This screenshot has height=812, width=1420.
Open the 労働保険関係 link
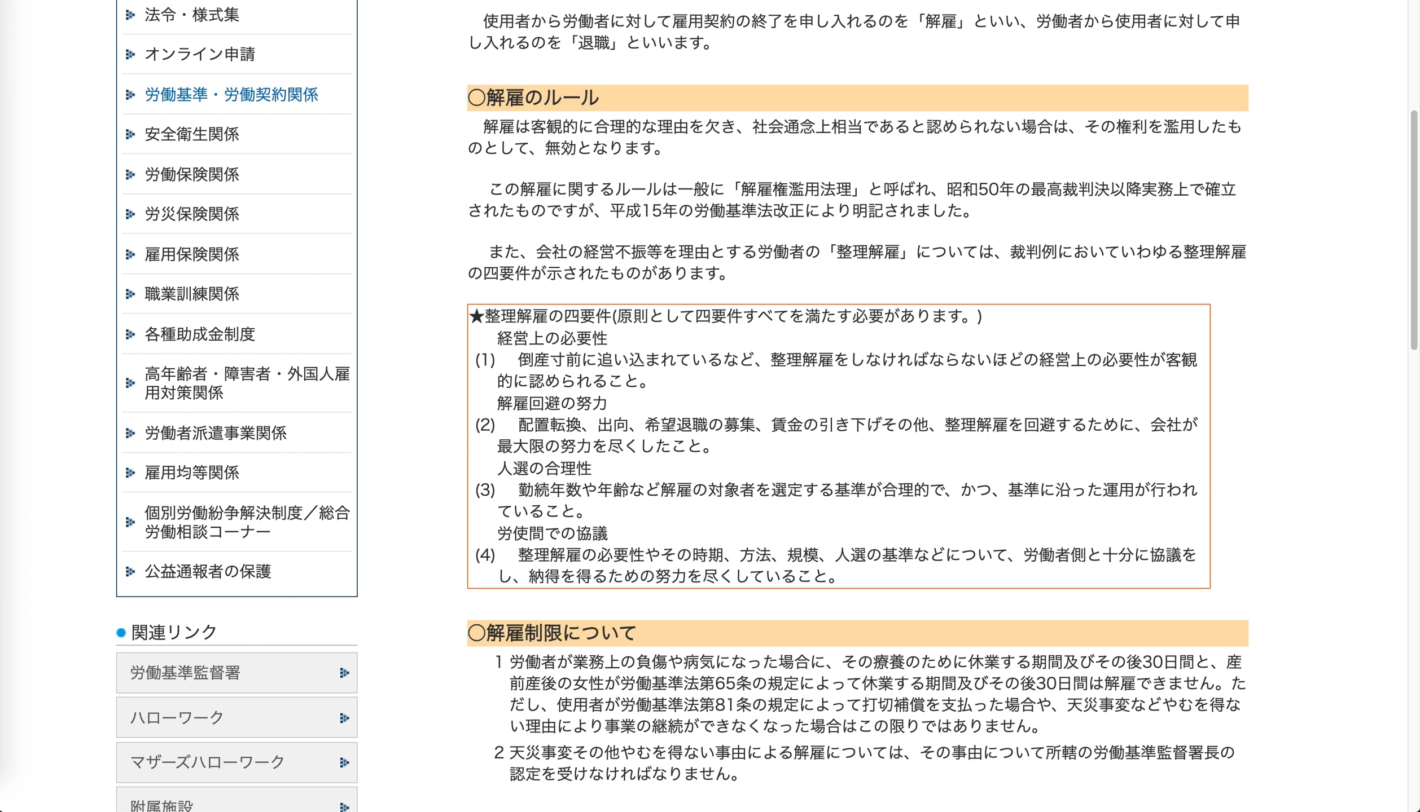pos(192,175)
